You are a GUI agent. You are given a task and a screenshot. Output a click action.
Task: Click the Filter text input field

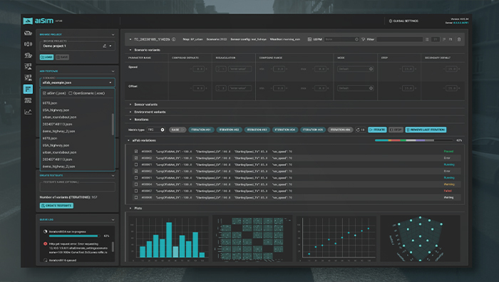click(399, 39)
